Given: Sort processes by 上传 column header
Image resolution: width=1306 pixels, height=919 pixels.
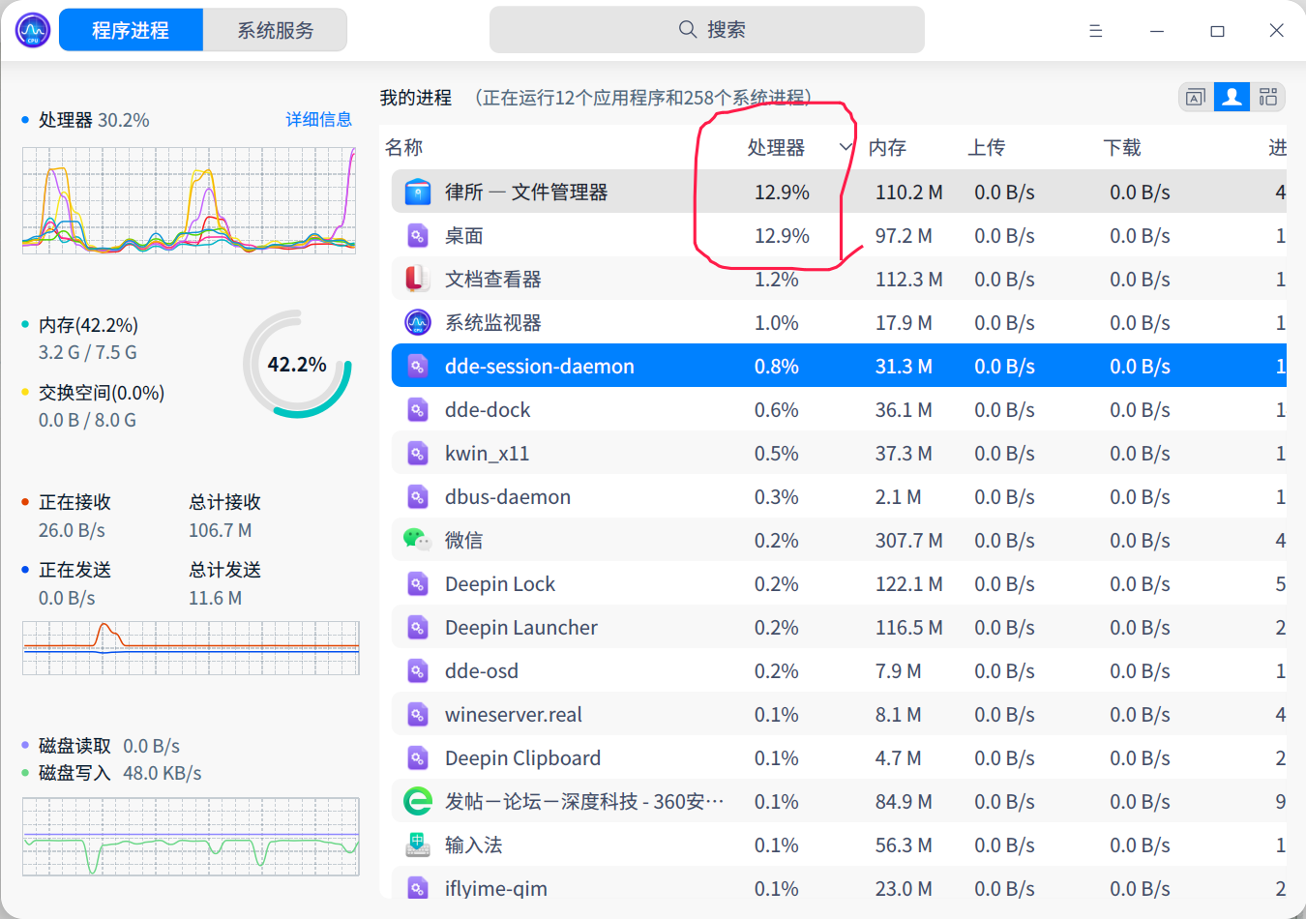Looking at the screenshot, I should (x=987, y=147).
